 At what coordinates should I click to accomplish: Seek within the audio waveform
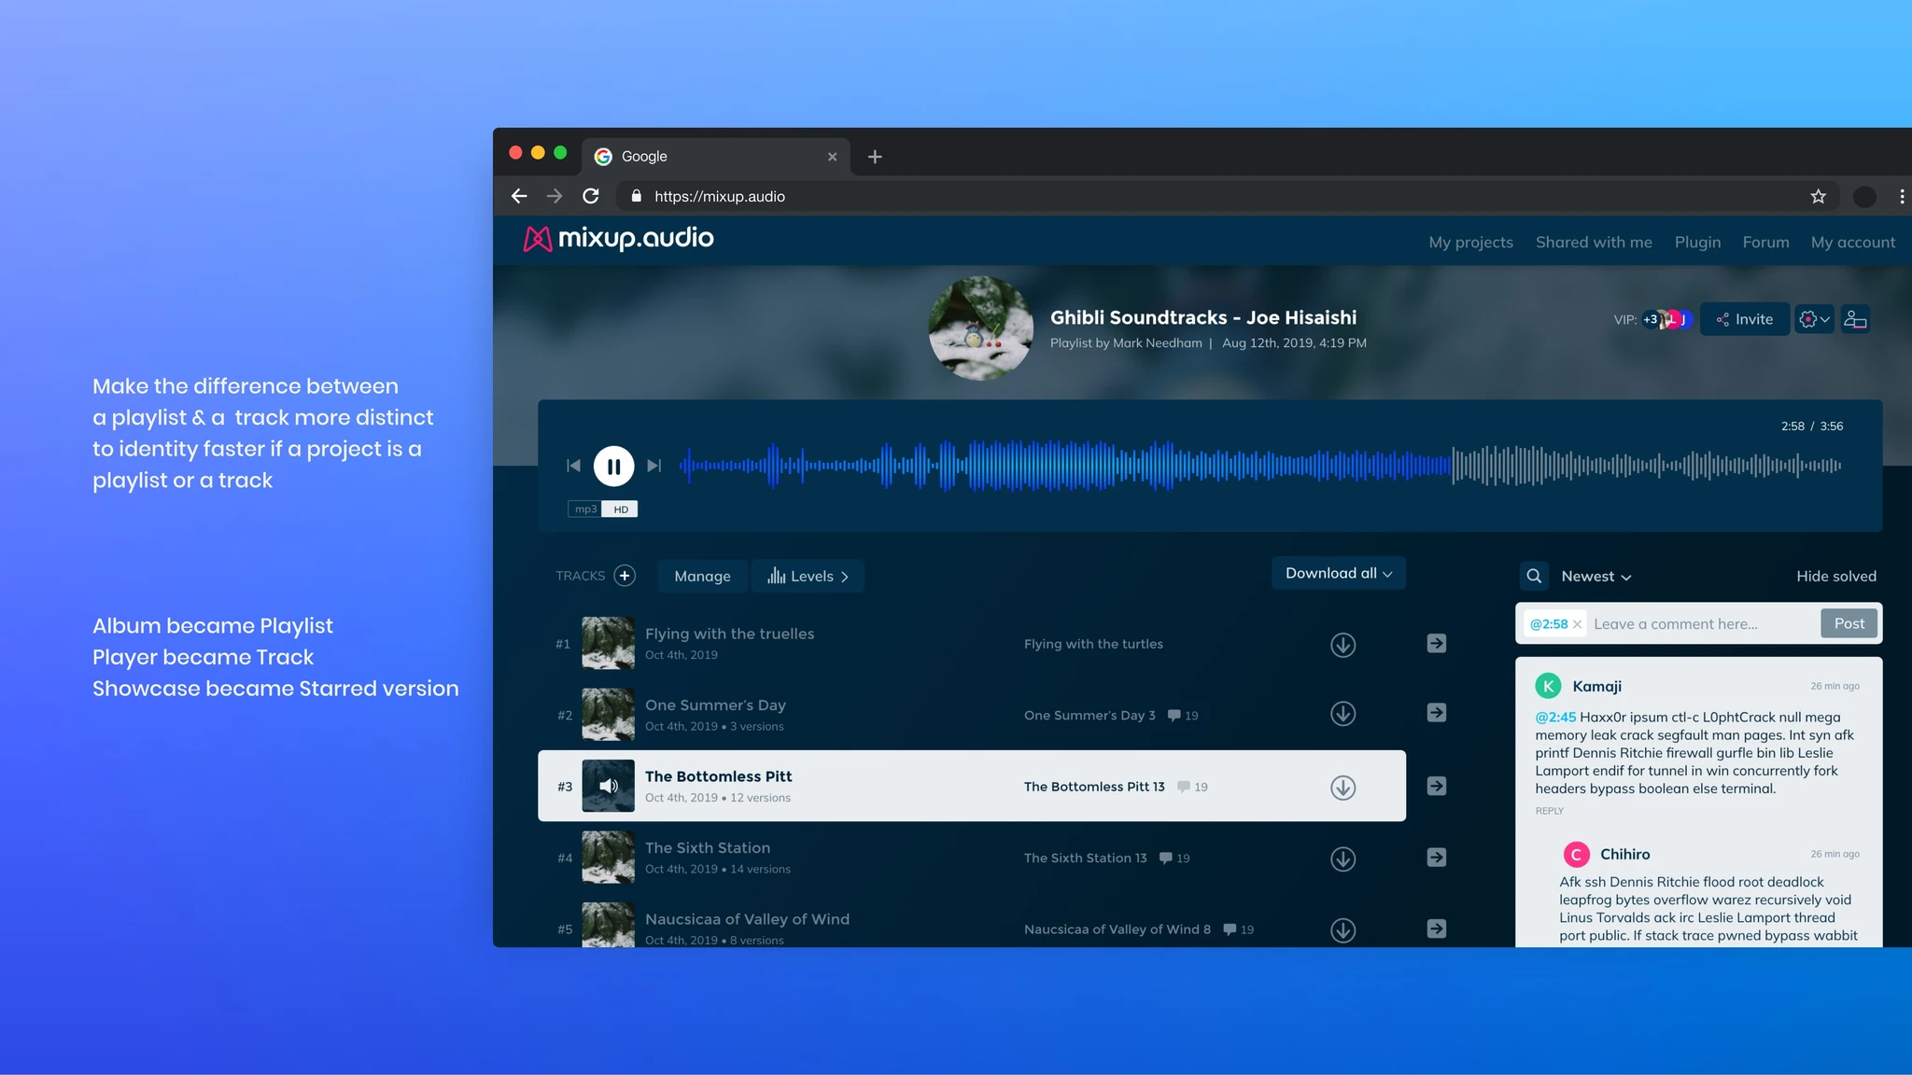(x=1260, y=465)
